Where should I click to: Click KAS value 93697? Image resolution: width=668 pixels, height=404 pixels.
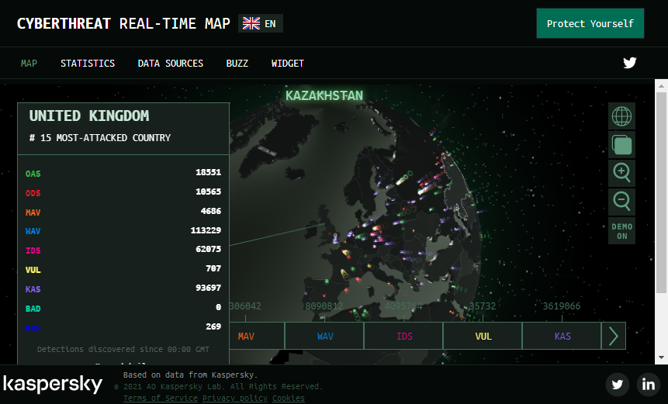pyautogui.click(x=209, y=288)
